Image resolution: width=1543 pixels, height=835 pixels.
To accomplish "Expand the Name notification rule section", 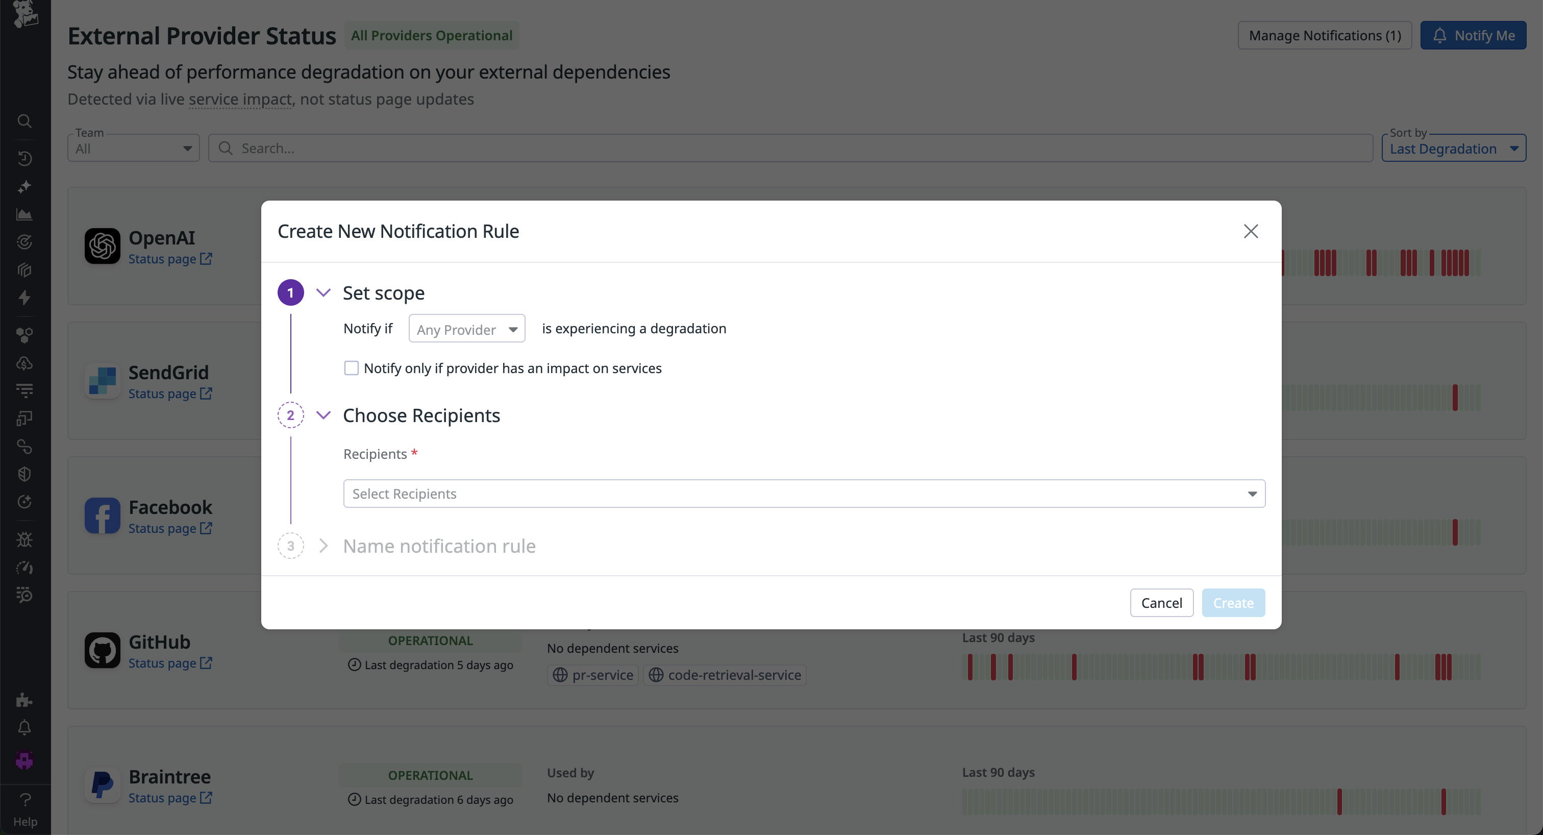I will click(323, 546).
